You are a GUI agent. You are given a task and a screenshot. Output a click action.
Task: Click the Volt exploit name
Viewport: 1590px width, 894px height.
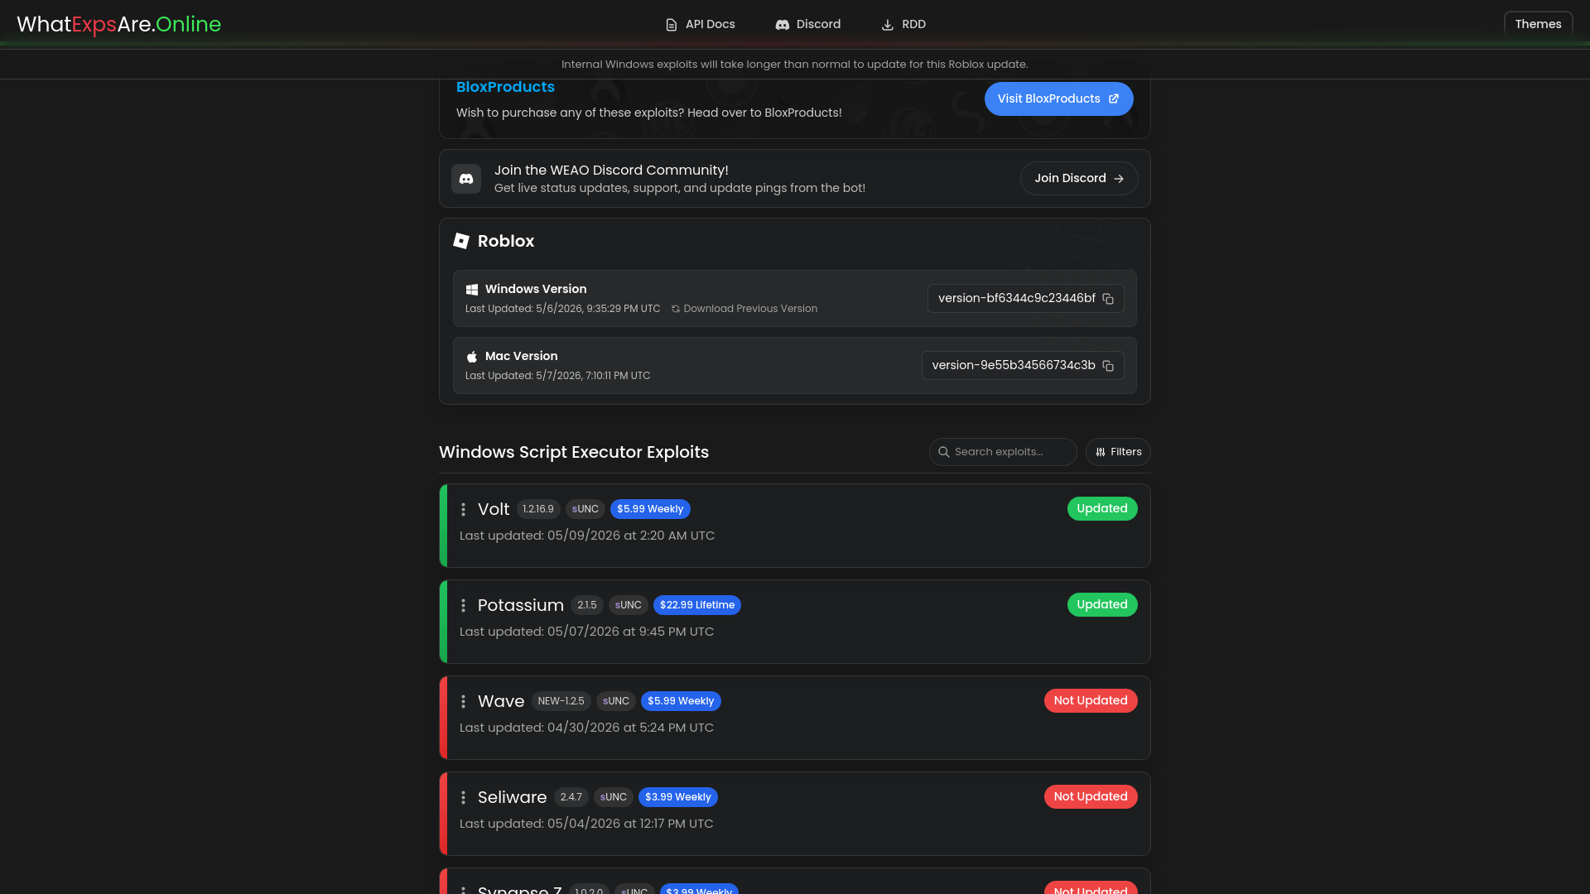click(x=494, y=509)
